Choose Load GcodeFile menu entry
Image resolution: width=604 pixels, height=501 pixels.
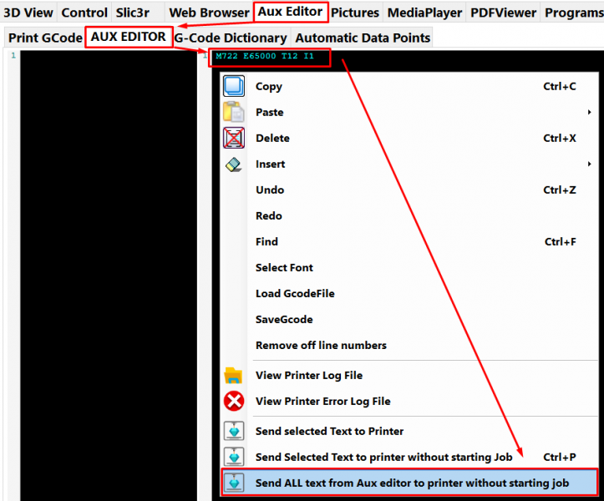[295, 293]
